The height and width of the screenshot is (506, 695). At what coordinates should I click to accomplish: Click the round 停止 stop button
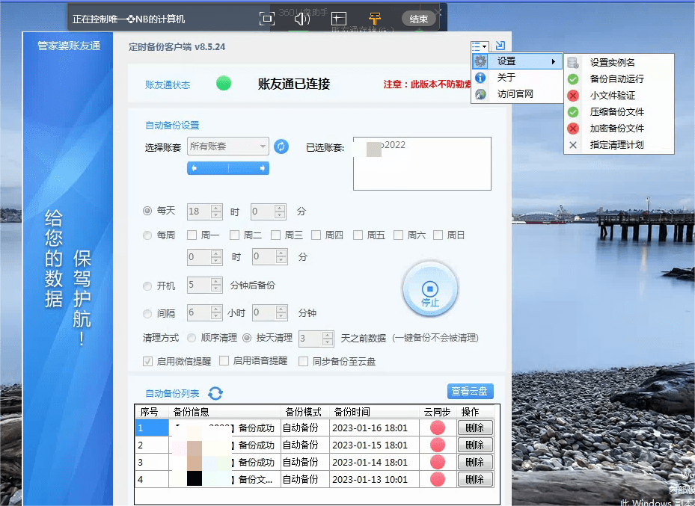[x=430, y=289]
